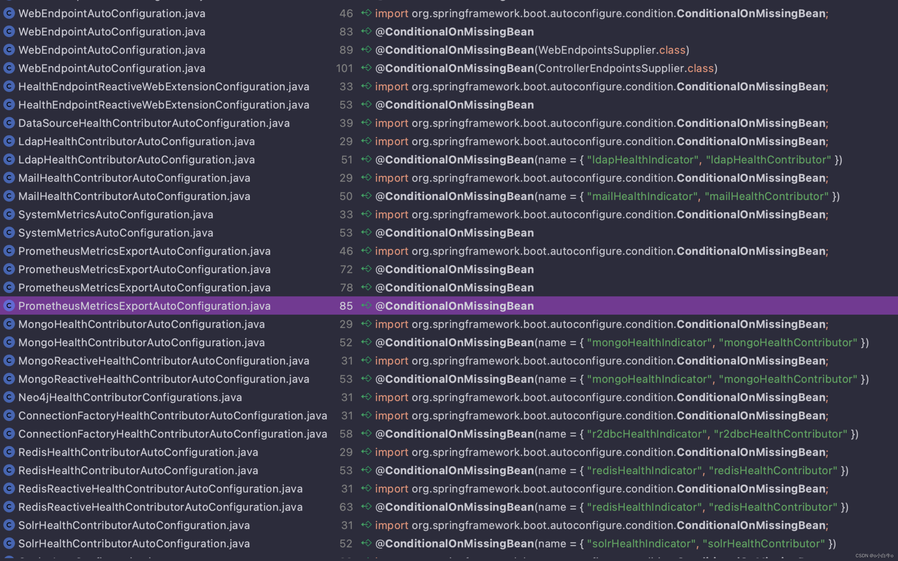Click class icon beside DataSourceHealthContributorAutoConfiguration.java
This screenshot has width=898, height=561.
pos(9,123)
